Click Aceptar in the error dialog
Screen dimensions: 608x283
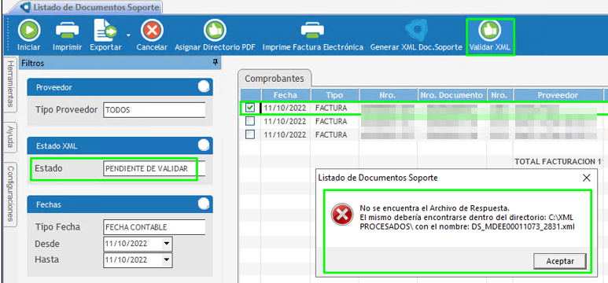click(560, 261)
